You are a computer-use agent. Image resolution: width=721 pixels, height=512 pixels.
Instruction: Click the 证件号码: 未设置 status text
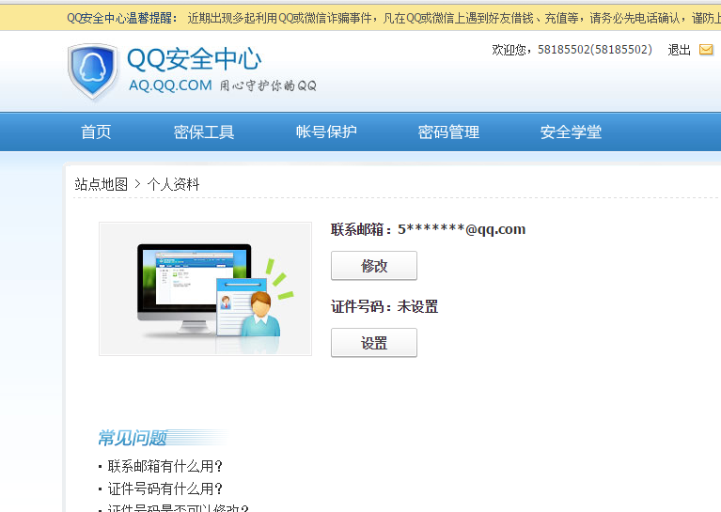tap(384, 306)
